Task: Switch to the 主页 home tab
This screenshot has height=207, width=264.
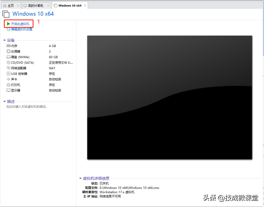Action: (11, 5)
